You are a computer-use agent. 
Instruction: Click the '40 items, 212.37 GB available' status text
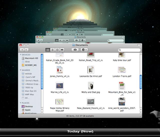point(80,116)
